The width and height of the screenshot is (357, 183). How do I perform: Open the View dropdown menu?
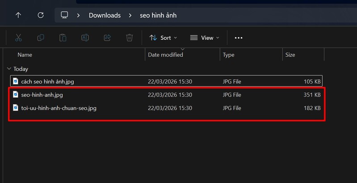[x=205, y=38]
